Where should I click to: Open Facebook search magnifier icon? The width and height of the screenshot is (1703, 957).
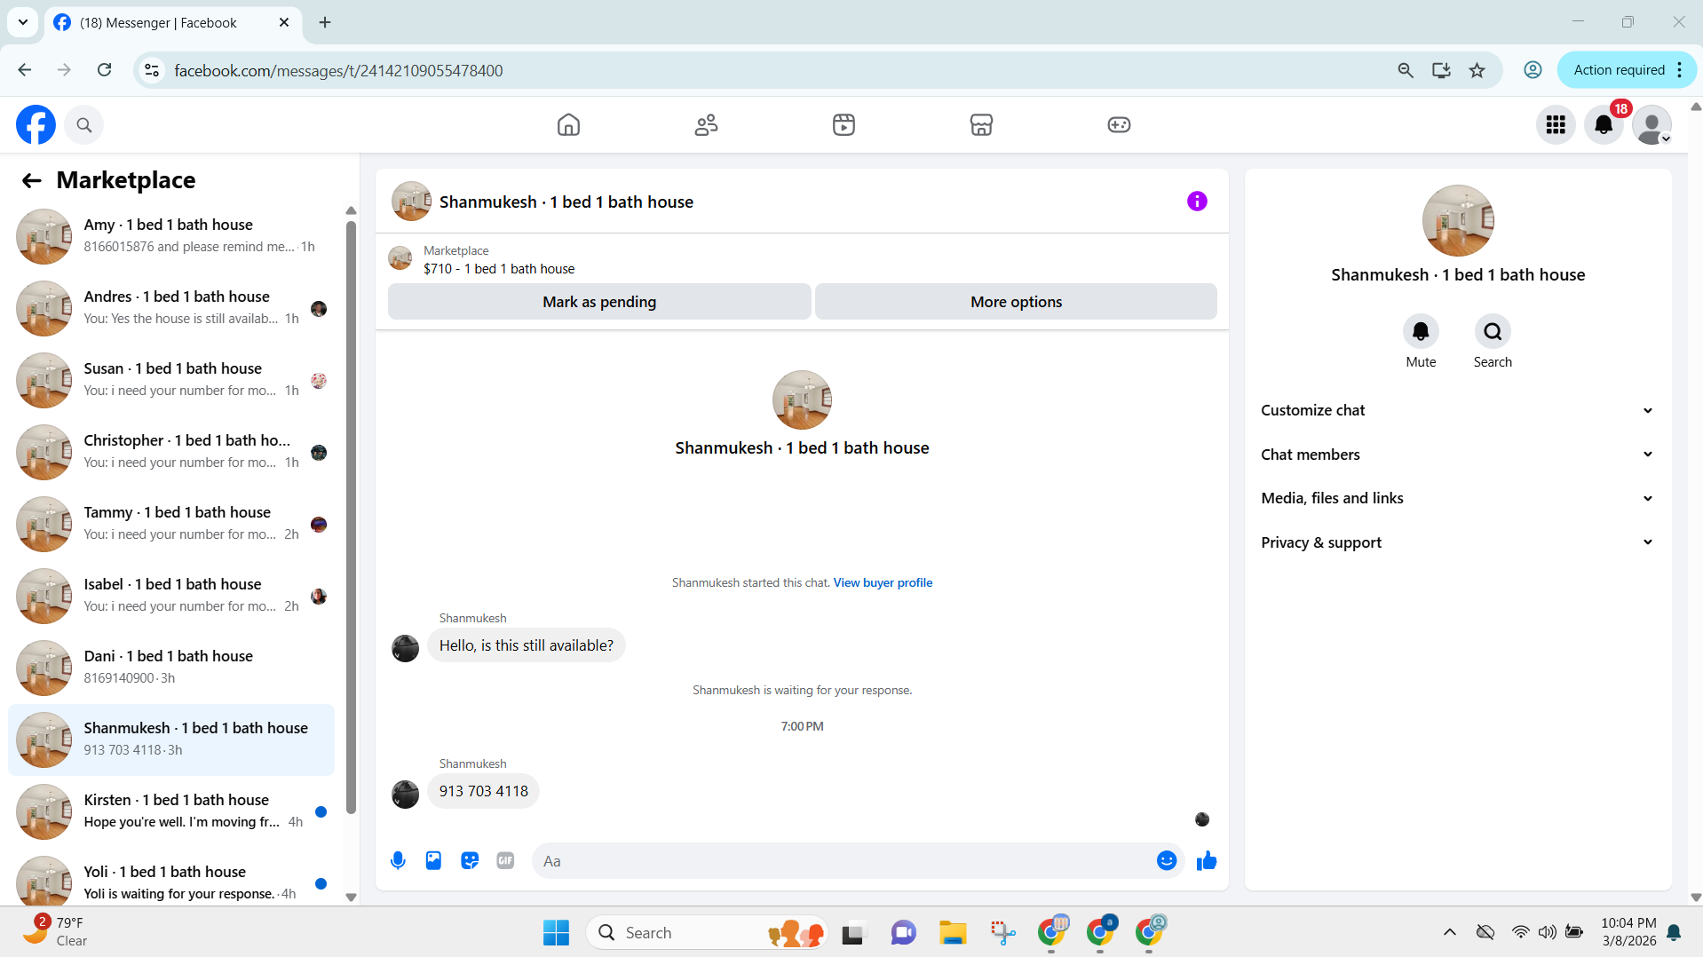pos(84,125)
